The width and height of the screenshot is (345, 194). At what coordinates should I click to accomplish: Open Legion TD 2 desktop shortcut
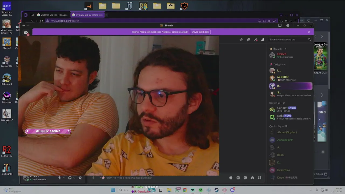(x=7, y=61)
